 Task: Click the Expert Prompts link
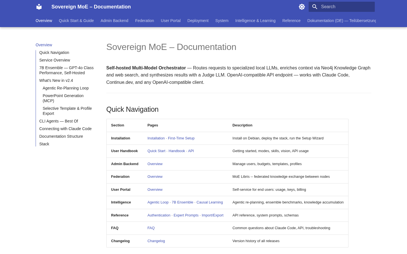tap(186, 215)
